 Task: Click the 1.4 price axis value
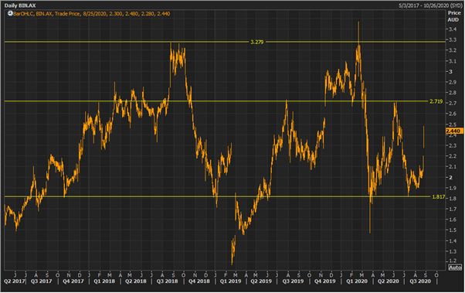(x=453, y=241)
